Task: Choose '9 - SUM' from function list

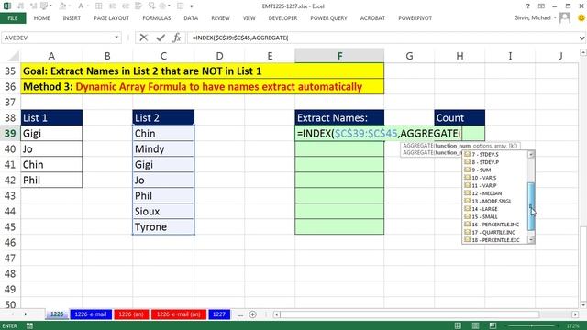Action: 494,170
